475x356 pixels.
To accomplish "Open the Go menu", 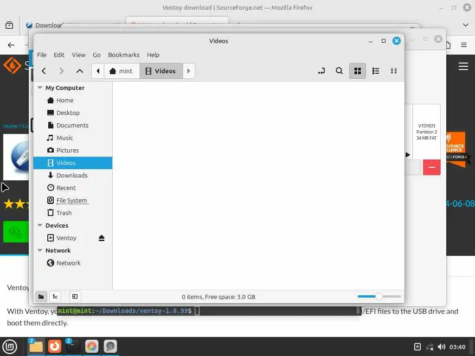I will point(96,55).
